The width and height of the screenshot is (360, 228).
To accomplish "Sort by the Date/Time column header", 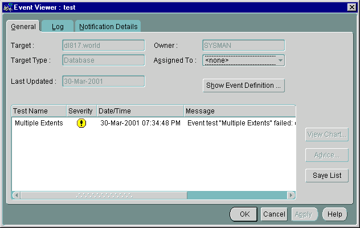I will pyautogui.click(x=140, y=111).
